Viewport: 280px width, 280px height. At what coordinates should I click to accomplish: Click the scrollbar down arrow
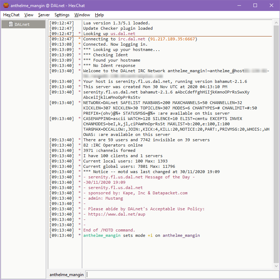(276, 266)
